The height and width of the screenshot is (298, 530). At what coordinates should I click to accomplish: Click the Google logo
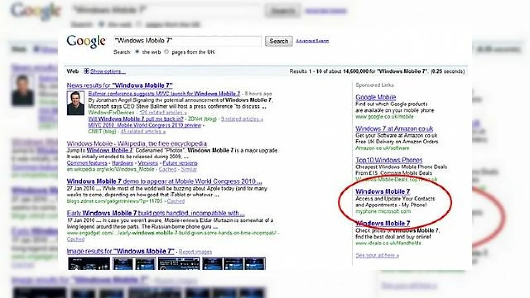(86, 41)
